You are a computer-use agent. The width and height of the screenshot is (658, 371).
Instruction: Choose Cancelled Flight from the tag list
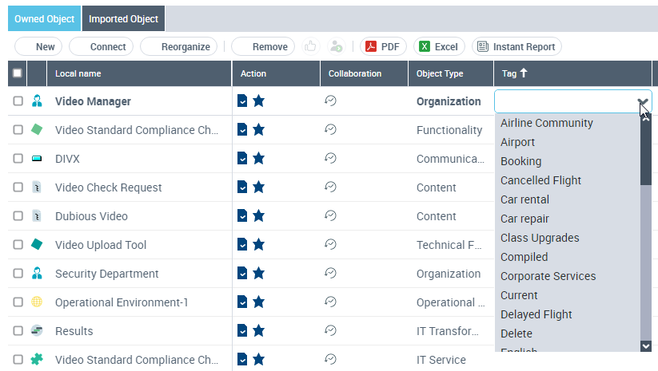click(540, 180)
